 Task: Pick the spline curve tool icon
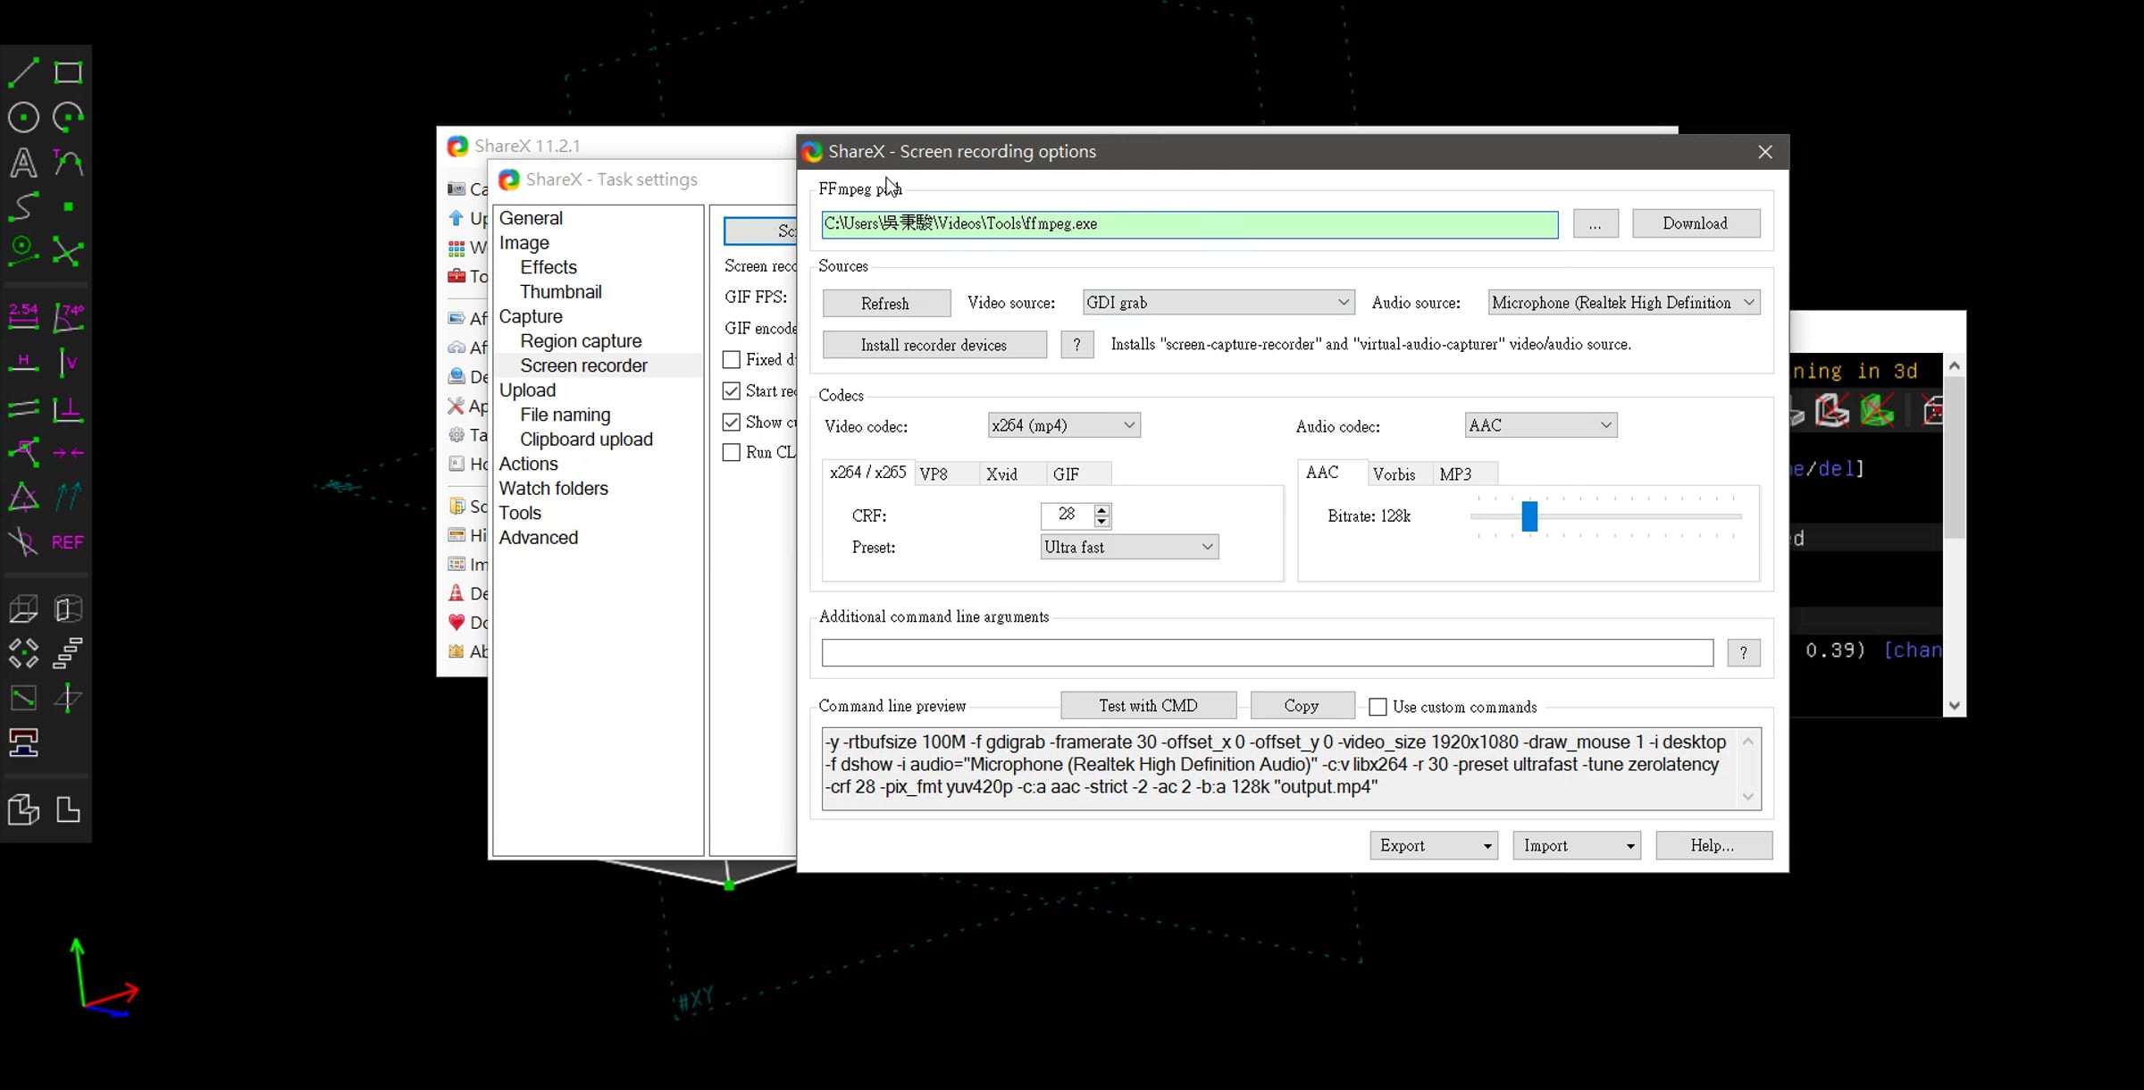coord(23,206)
